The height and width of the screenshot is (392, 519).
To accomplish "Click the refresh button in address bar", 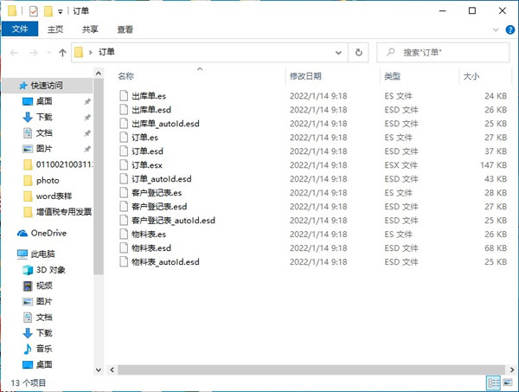I will [361, 53].
